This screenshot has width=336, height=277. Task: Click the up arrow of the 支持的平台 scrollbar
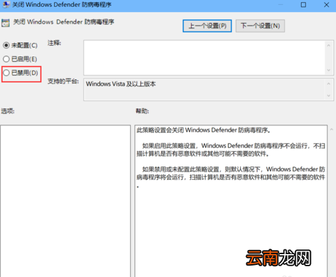[x=329, y=84]
